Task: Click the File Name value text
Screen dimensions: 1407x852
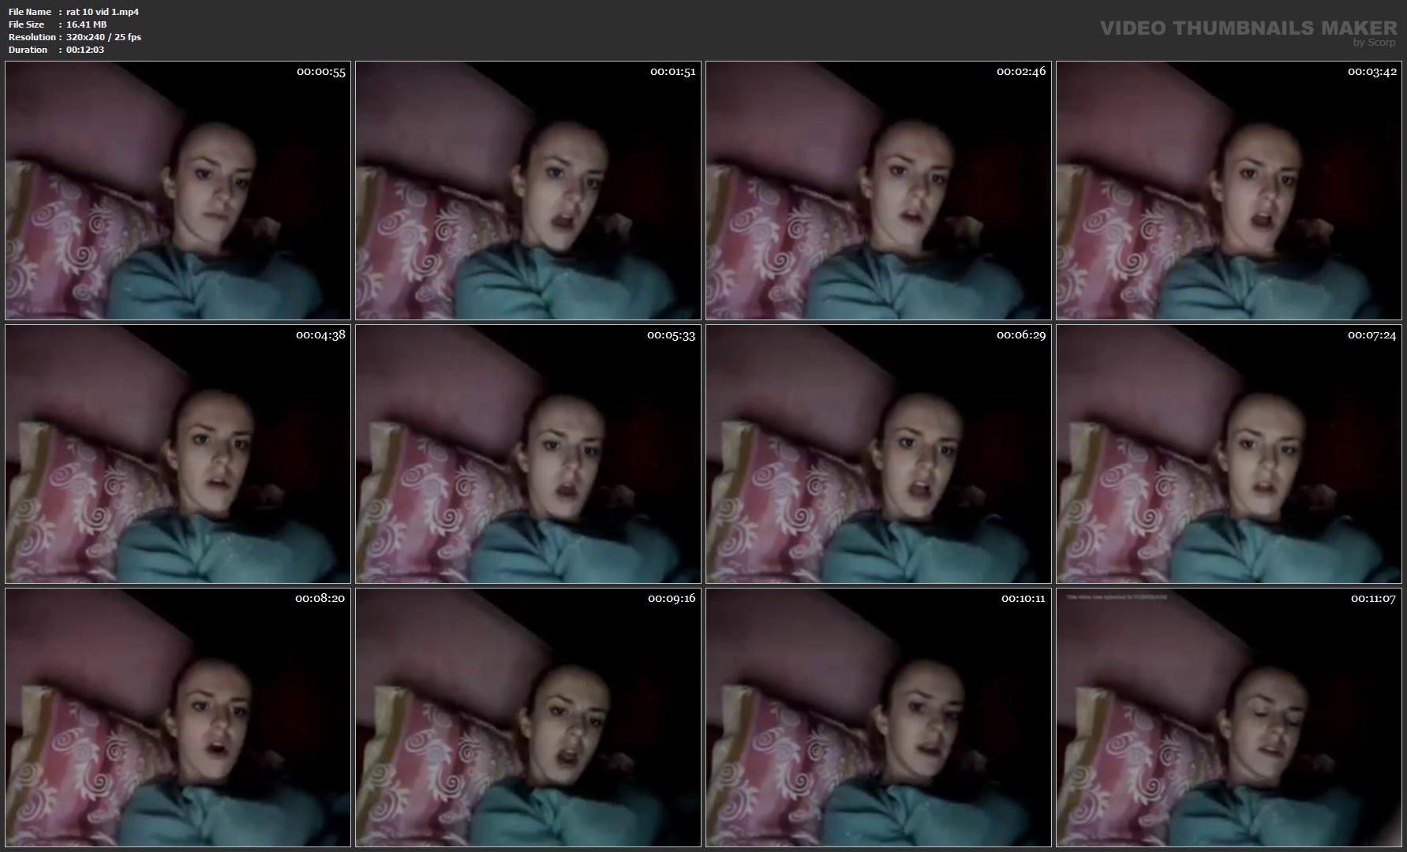Action: coord(103,12)
